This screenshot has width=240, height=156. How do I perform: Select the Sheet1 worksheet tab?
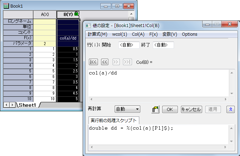click(27, 105)
